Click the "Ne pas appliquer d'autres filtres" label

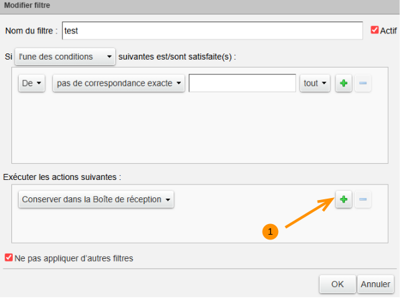[74, 258]
